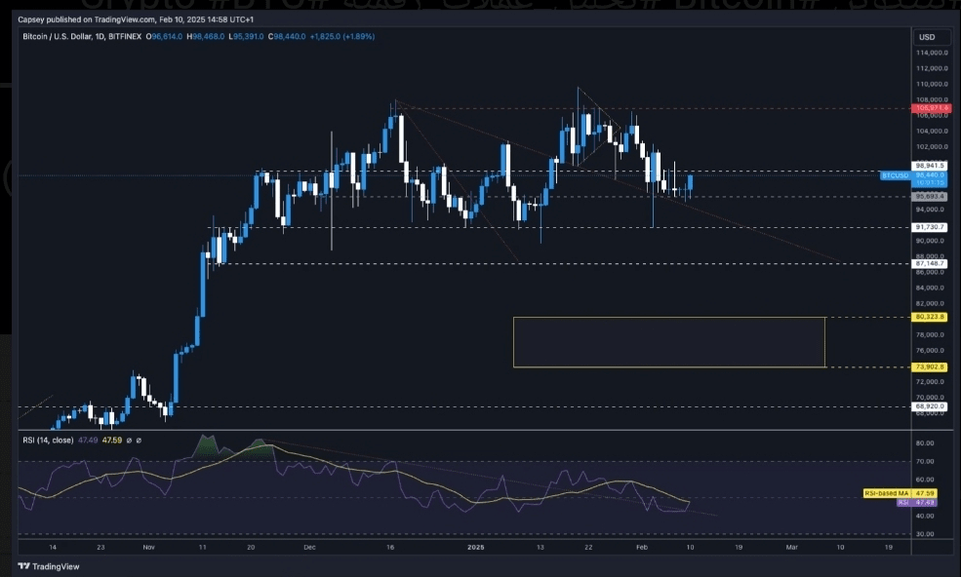Click the 98,941.5 horizontal line price label
This screenshot has height=577, width=961.
point(930,166)
